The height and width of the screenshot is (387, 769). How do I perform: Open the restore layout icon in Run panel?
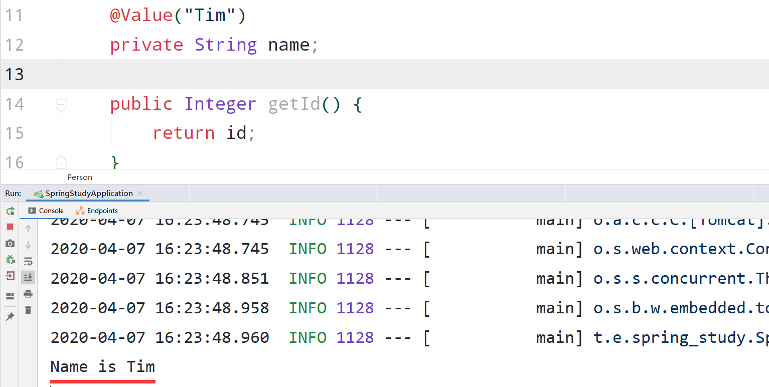[x=10, y=296]
